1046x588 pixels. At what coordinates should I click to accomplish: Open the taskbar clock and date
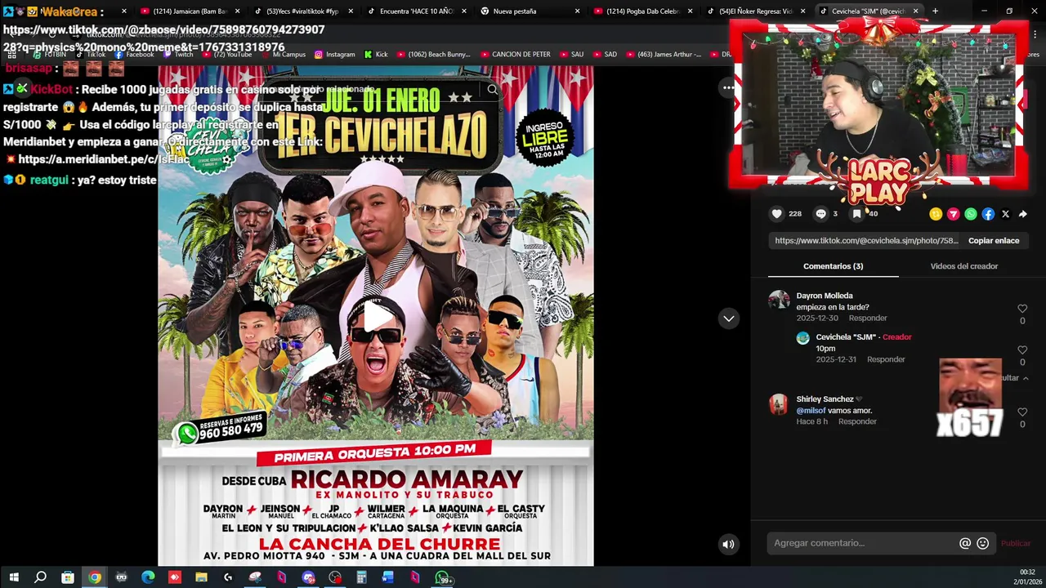pyautogui.click(x=1027, y=577)
